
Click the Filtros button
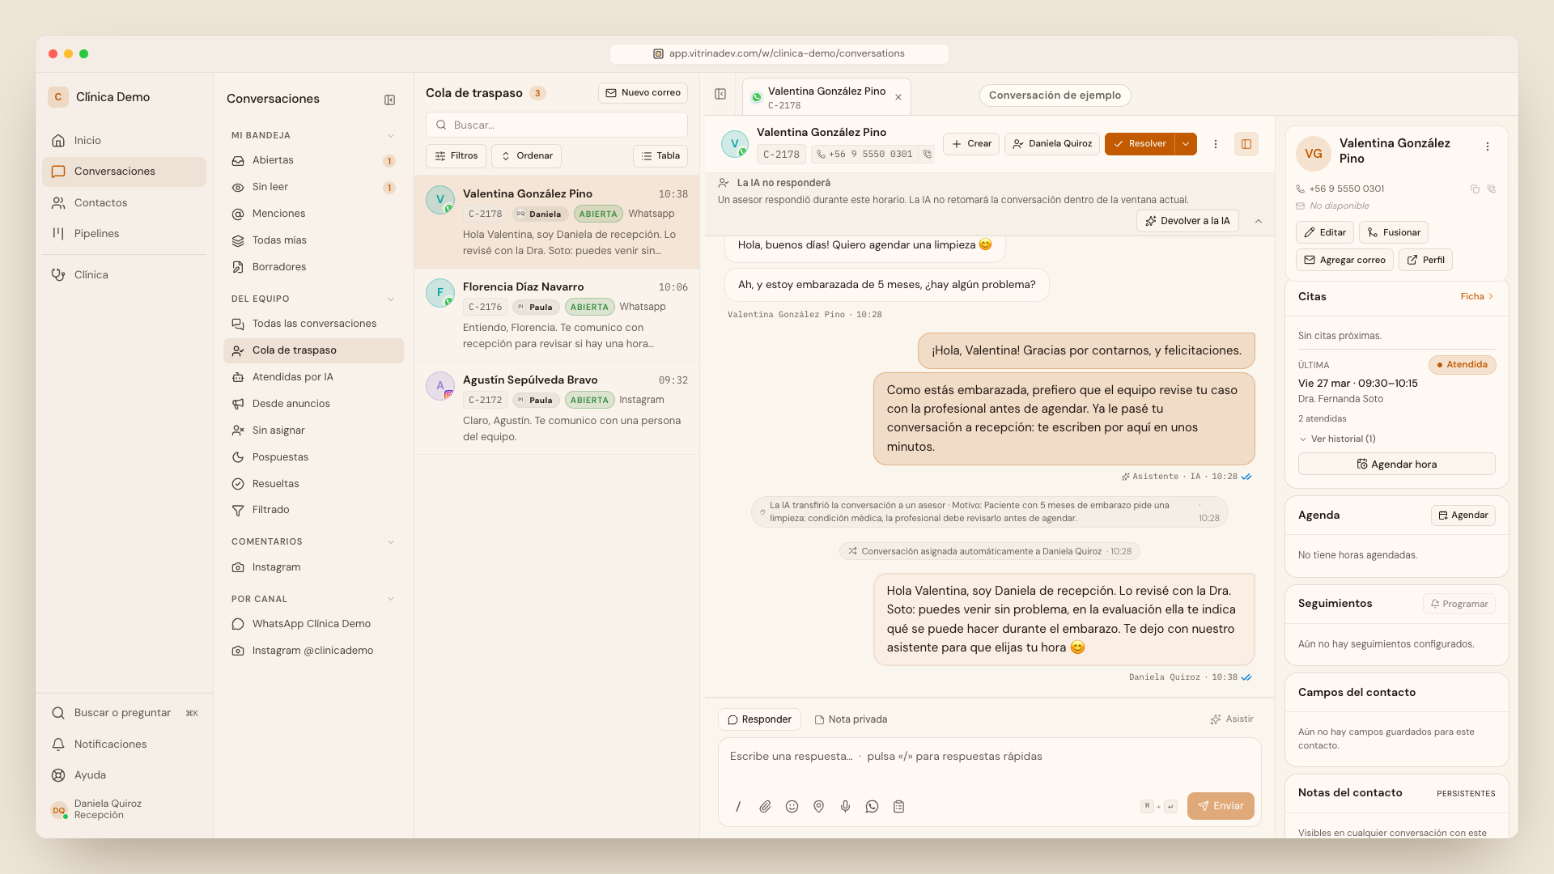(456, 156)
